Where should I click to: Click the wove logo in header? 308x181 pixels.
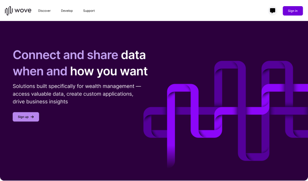(x=18, y=11)
